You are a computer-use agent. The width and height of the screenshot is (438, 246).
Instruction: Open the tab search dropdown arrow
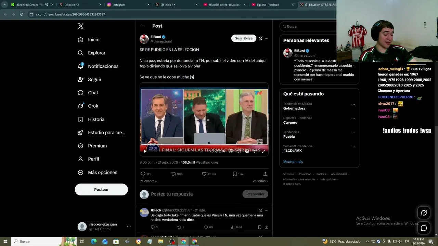point(4,5)
